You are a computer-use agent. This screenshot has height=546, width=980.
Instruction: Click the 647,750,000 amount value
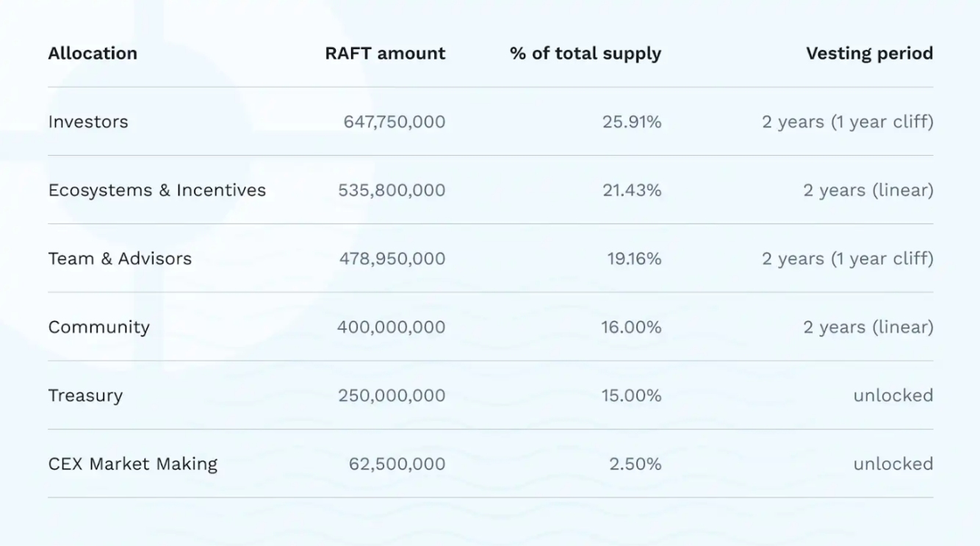pos(394,121)
